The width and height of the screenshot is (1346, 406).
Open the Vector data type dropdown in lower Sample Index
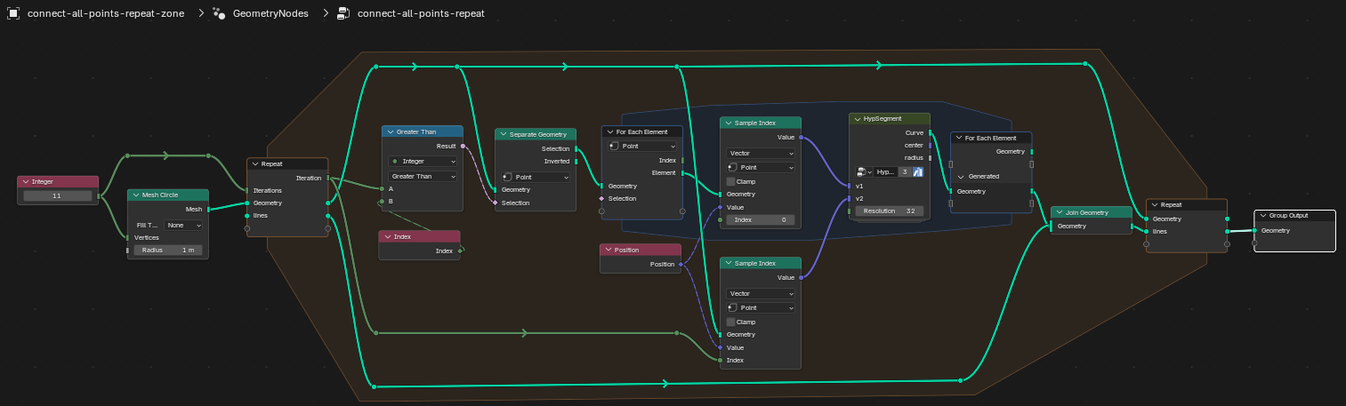pos(761,293)
